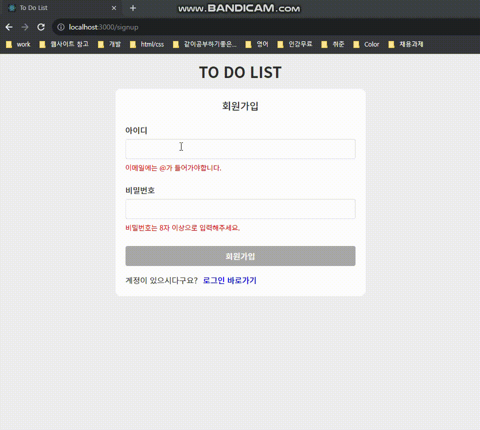The image size is (480, 430).
Task: Click the forward navigation arrow
Action: point(25,27)
